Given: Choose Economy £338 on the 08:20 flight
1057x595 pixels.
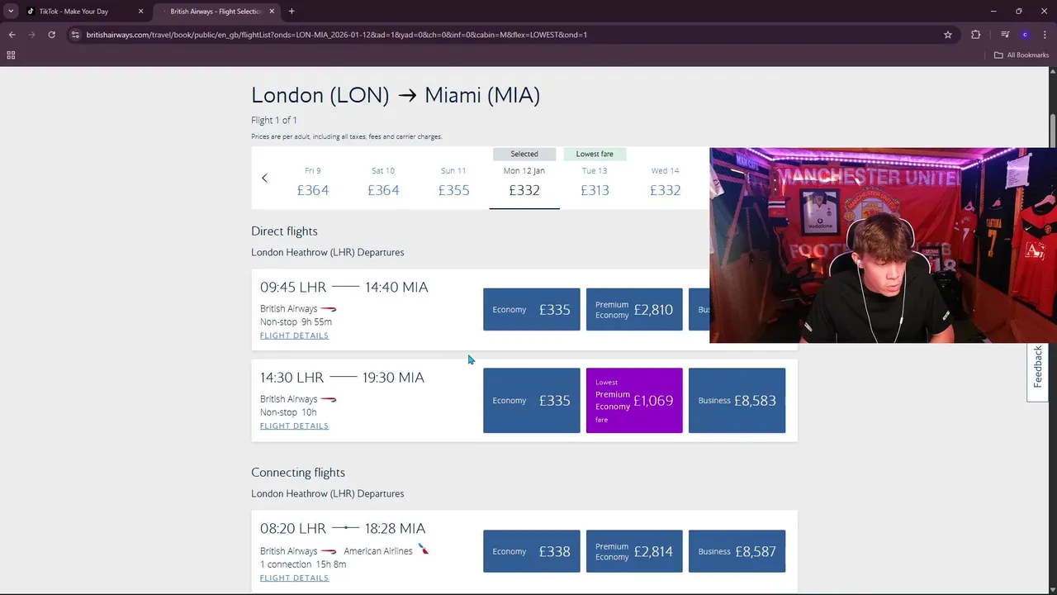Looking at the screenshot, I should (532, 551).
